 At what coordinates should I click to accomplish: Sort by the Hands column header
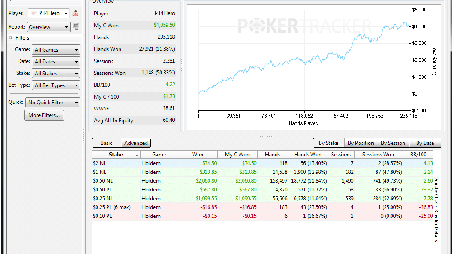click(273, 155)
